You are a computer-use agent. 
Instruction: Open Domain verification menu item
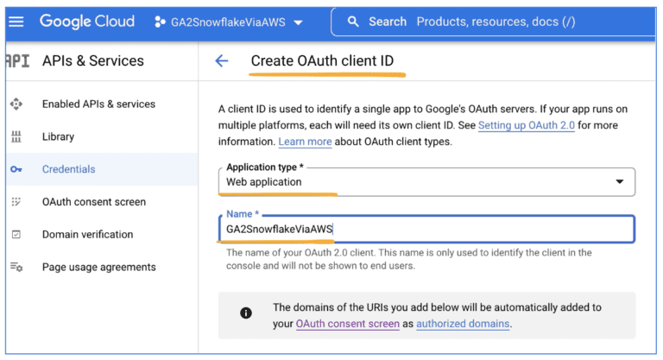point(87,234)
